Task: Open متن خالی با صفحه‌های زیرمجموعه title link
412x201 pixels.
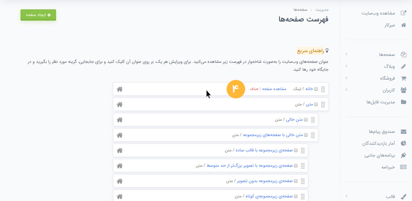Action: tap(272, 135)
